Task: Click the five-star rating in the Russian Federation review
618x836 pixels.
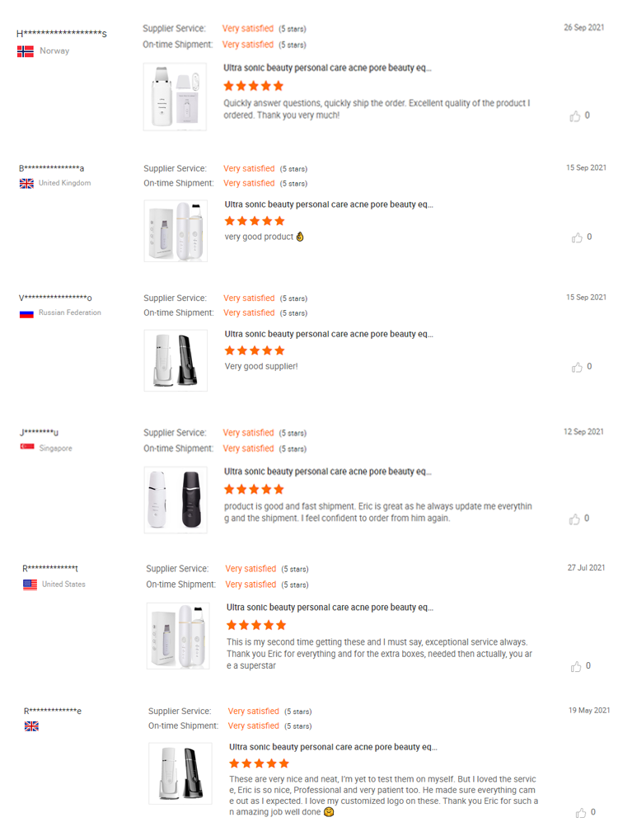Action: (255, 350)
